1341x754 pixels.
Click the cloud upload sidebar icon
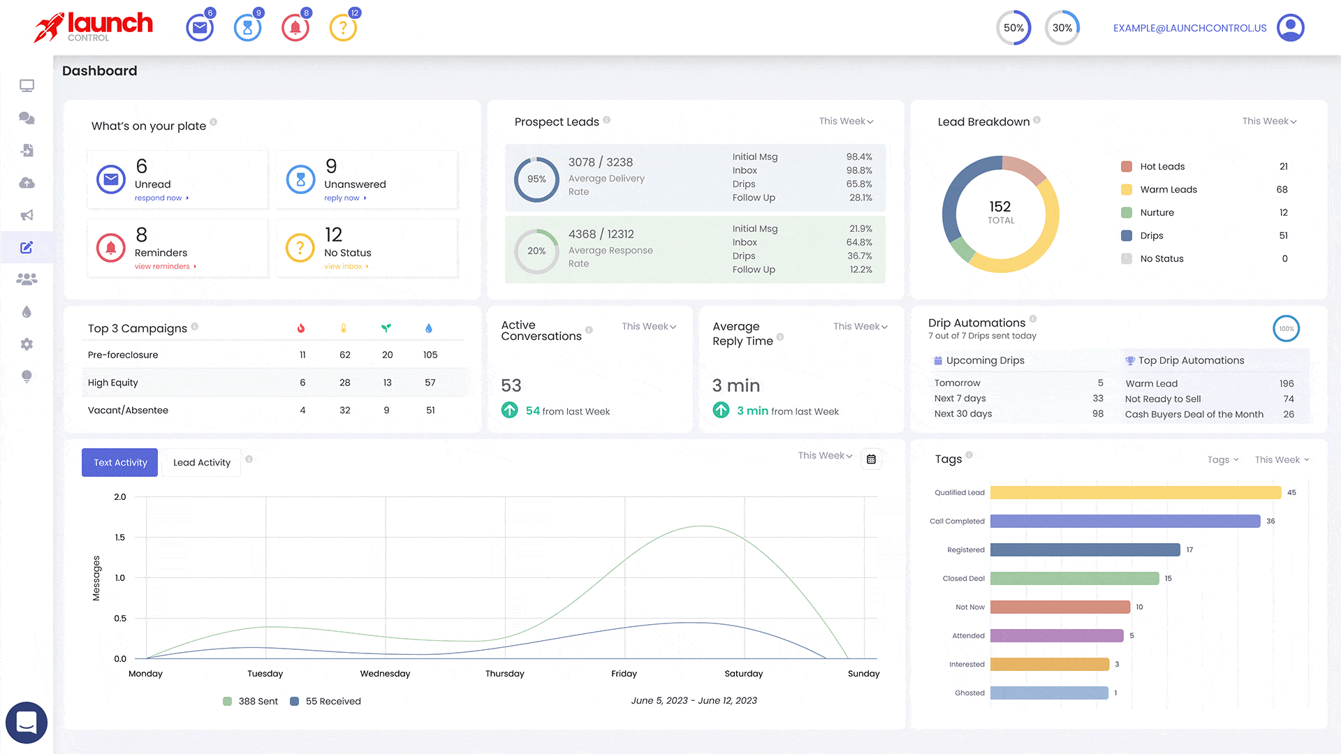27,183
